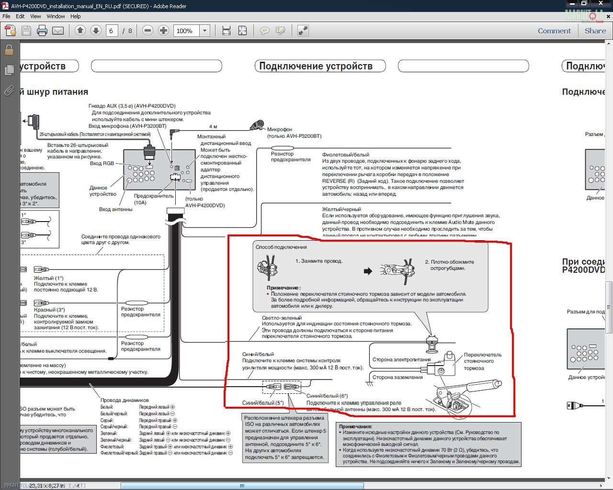Open the Comment pane
Screen dimensions: 613x490
554,31
